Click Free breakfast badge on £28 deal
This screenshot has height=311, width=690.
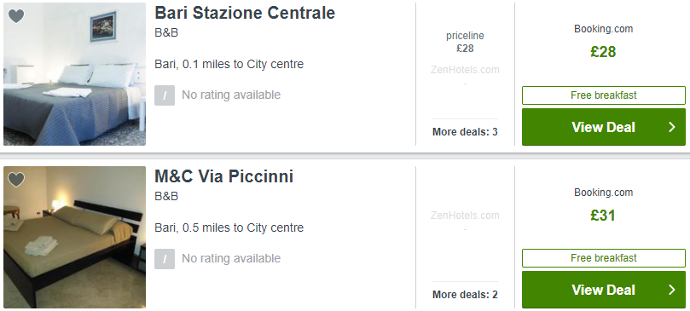tap(604, 95)
